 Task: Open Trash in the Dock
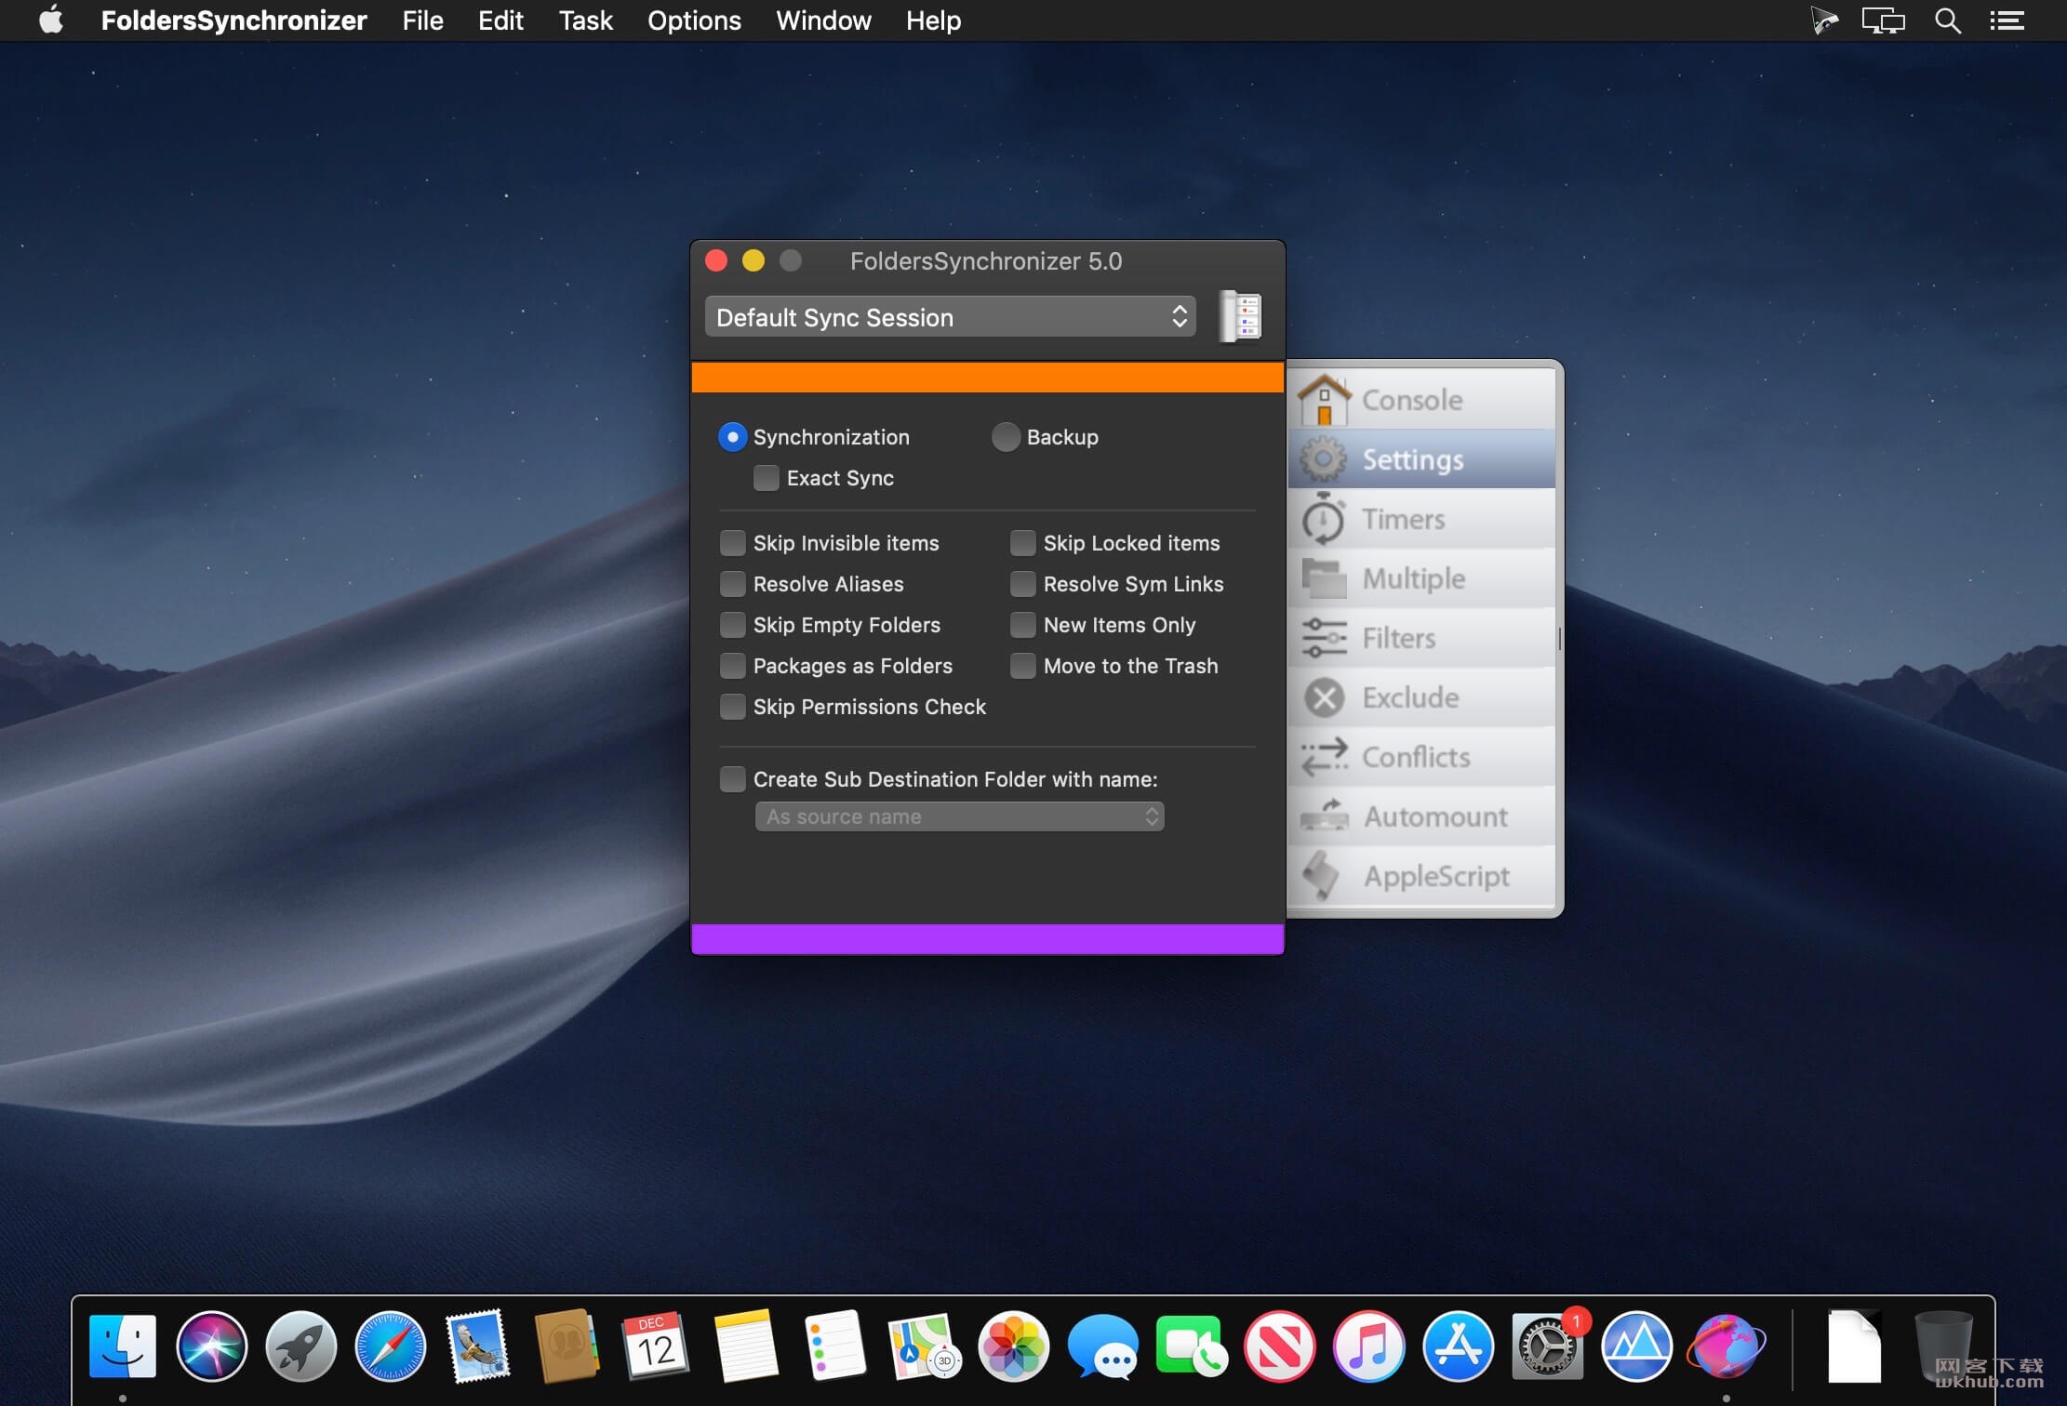1943,1346
